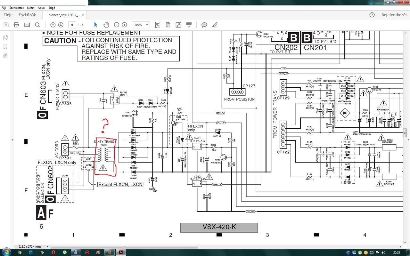Image resolution: width=410 pixels, height=256 pixels.
Task: Open the Attachments paperclip panel
Action: 5,55
